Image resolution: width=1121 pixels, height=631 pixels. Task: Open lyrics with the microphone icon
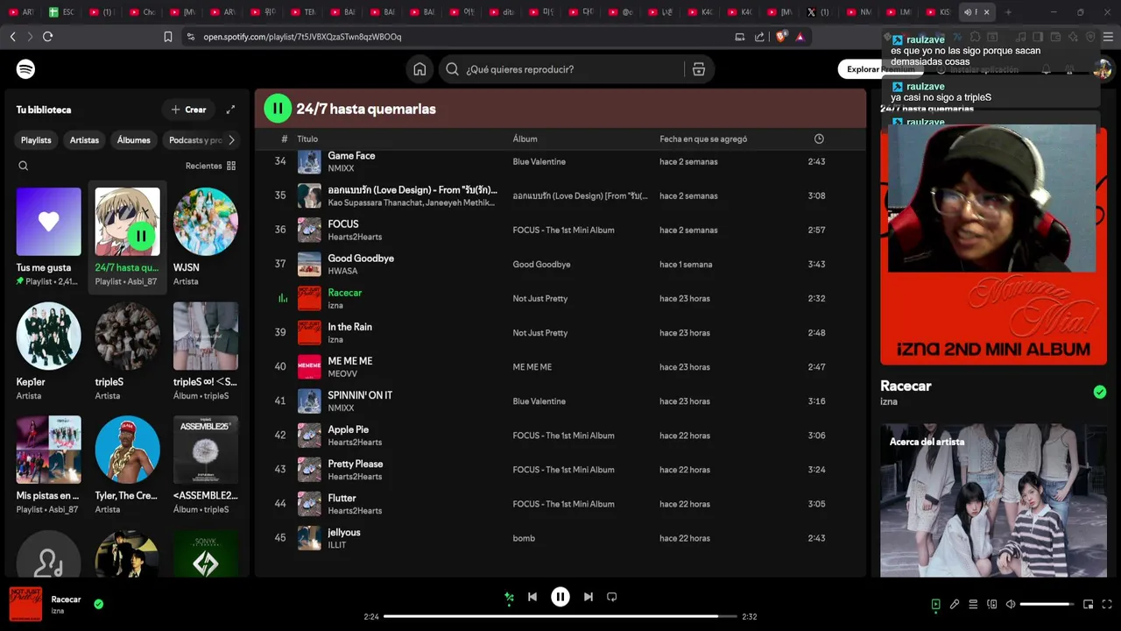point(955,604)
